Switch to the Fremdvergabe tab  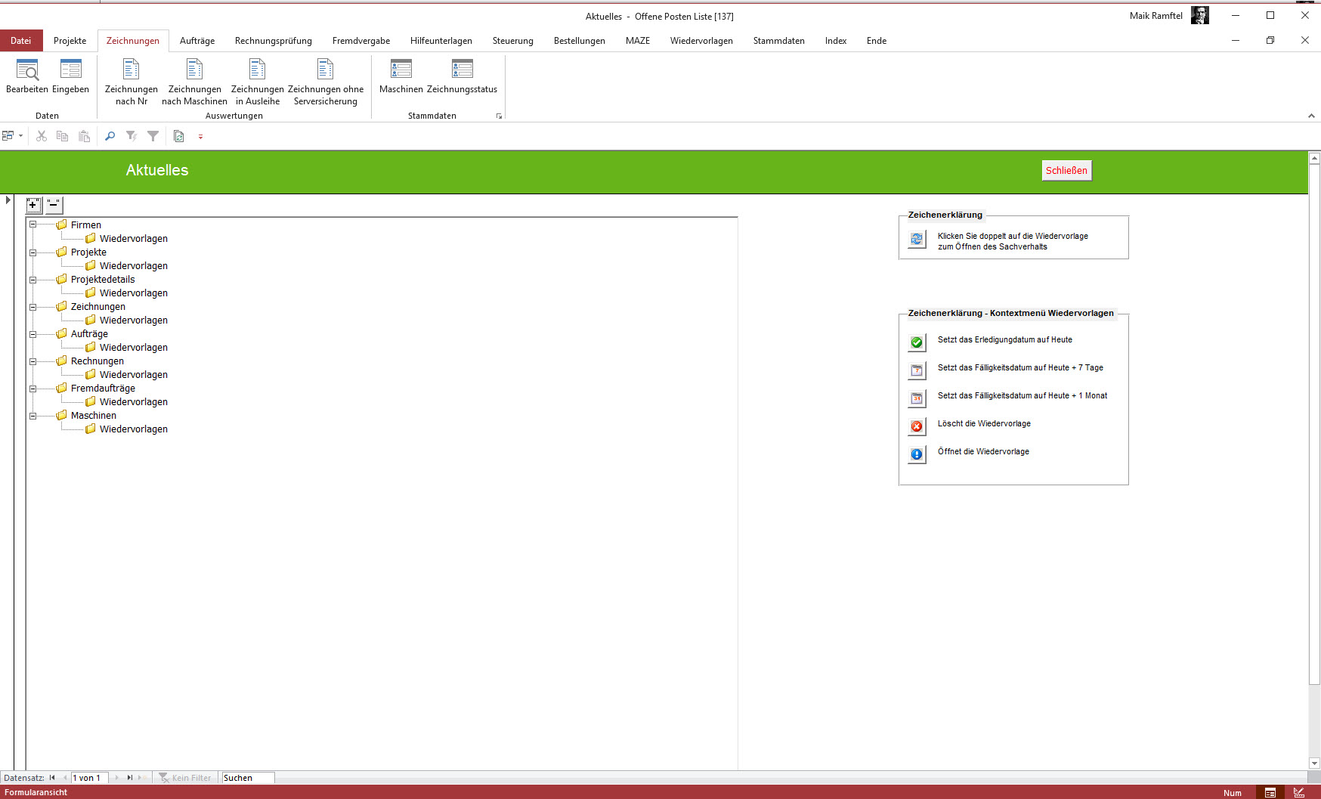[x=361, y=41]
